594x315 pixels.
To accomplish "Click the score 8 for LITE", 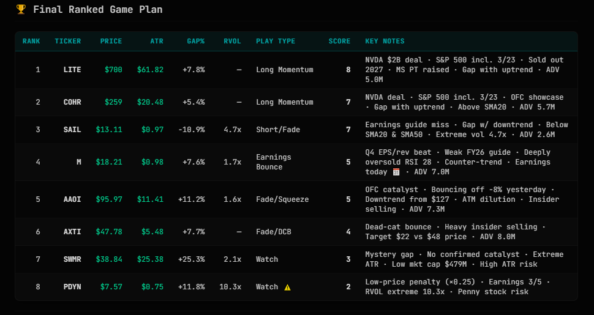I will [x=348, y=70].
